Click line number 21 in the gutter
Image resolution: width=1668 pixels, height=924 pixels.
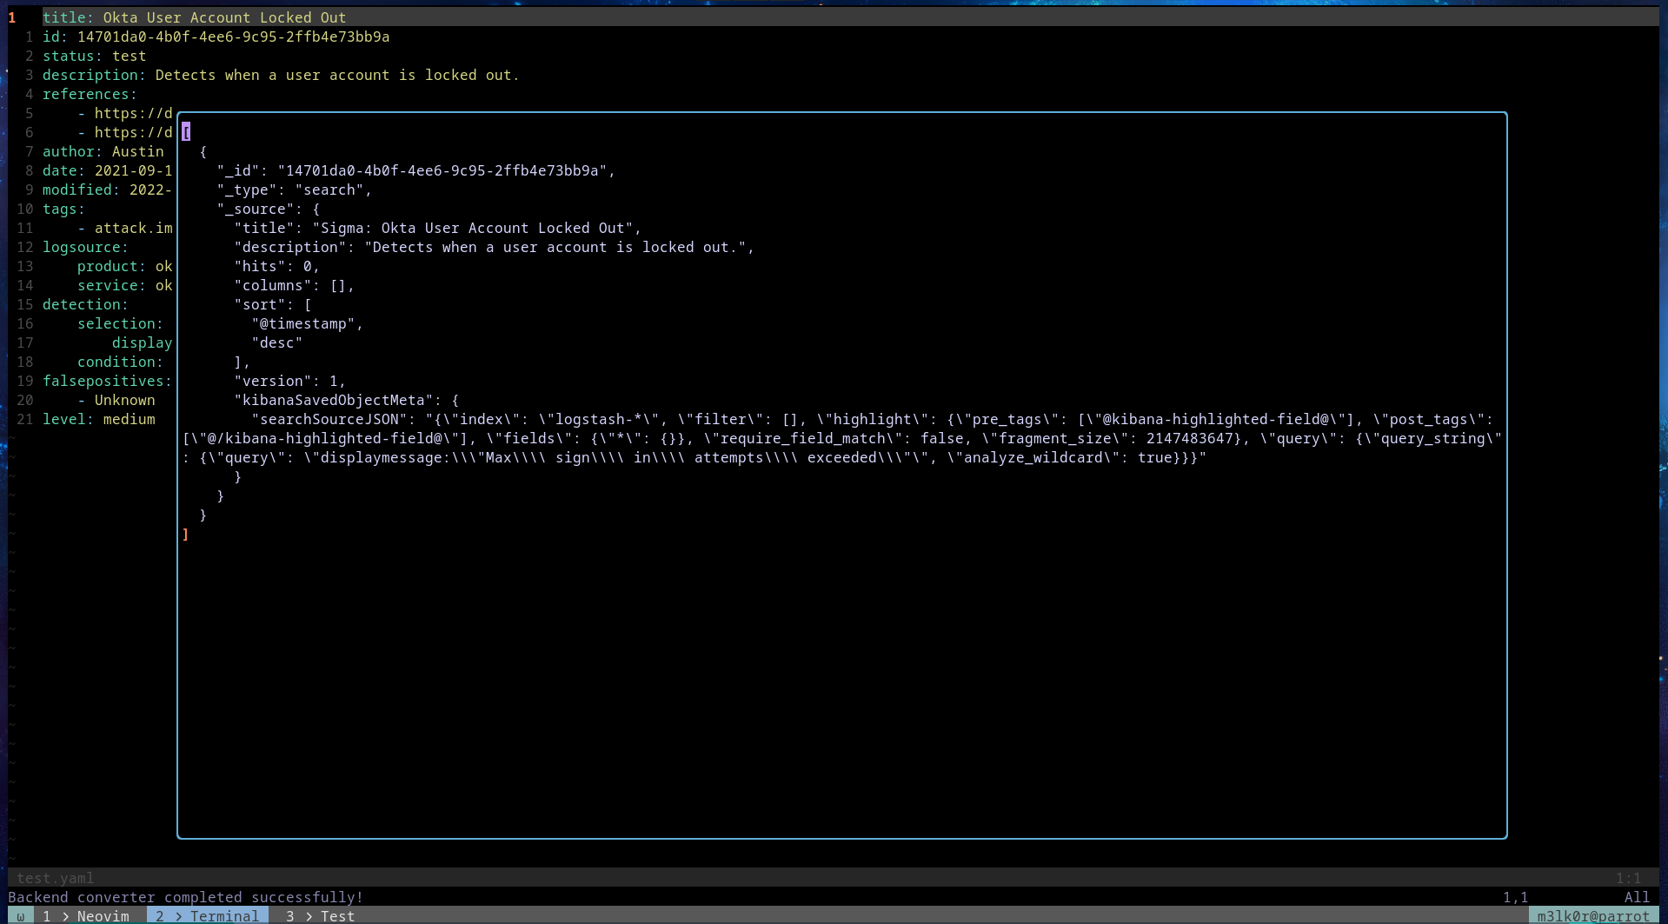tap(25, 419)
